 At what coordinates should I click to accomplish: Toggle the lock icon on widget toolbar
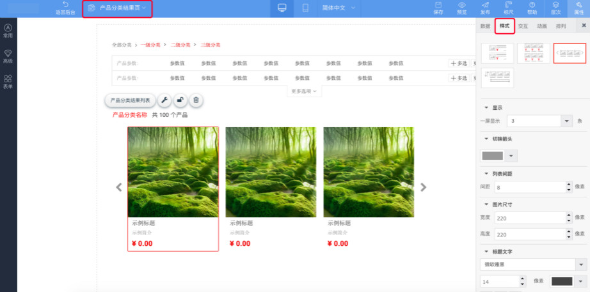point(180,100)
